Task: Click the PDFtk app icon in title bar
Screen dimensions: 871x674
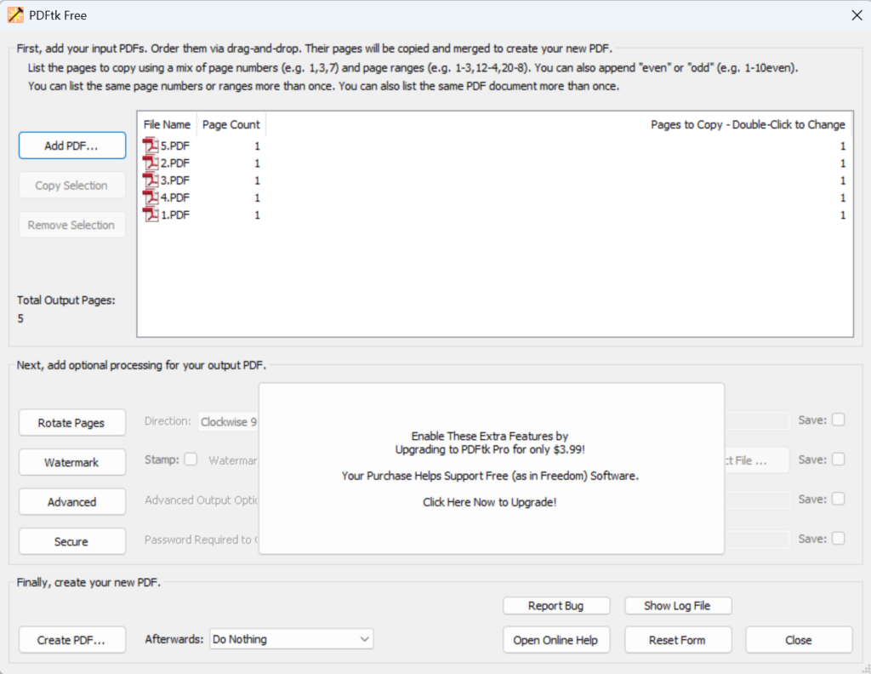Action: pyautogui.click(x=15, y=15)
